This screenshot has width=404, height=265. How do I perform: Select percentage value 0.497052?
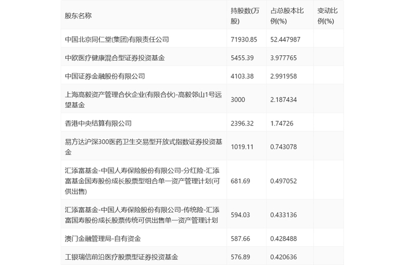pyautogui.click(x=283, y=181)
